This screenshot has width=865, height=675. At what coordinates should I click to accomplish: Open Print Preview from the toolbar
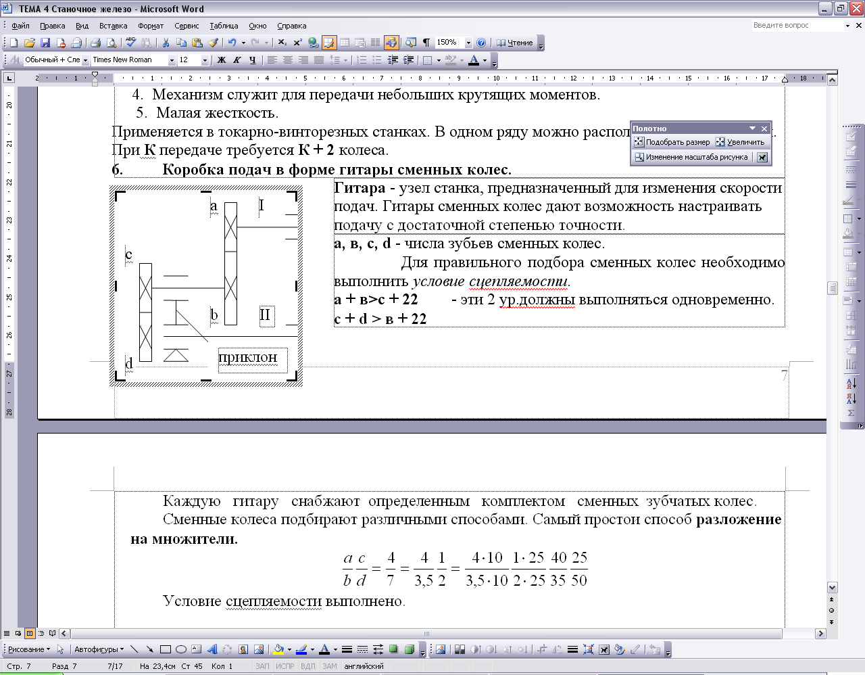pos(112,43)
